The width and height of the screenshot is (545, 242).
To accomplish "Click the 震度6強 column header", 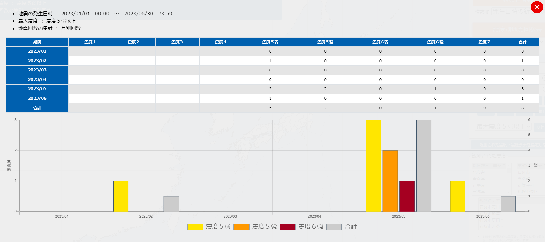I will coord(435,42).
